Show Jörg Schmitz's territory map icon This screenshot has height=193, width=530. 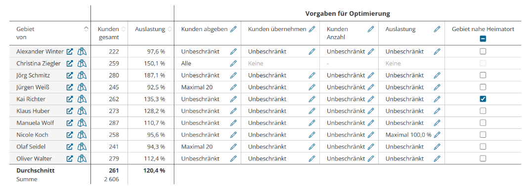click(82, 75)
